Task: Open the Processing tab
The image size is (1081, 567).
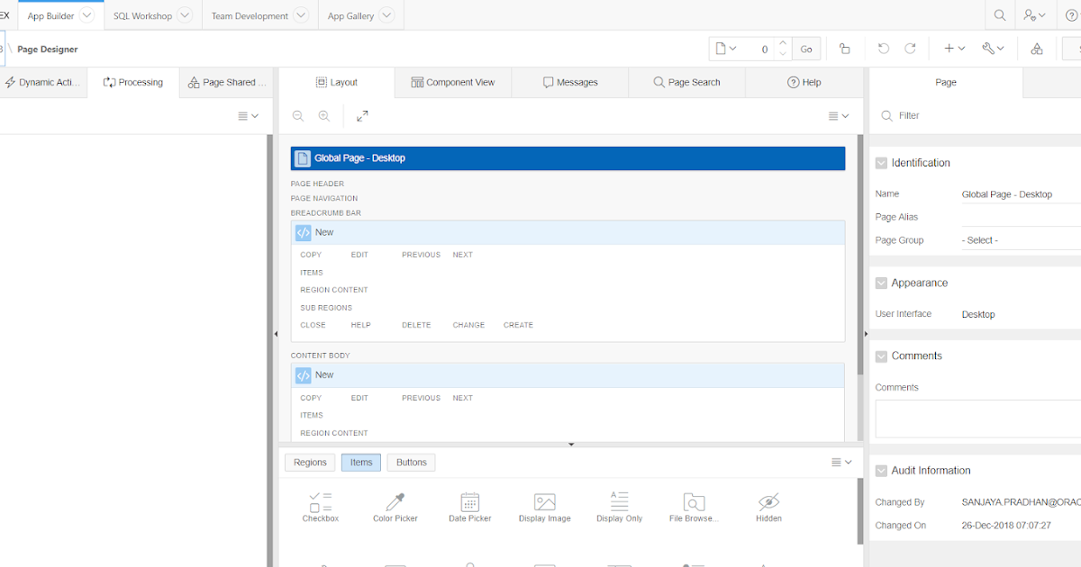Action: pos(132,82)
